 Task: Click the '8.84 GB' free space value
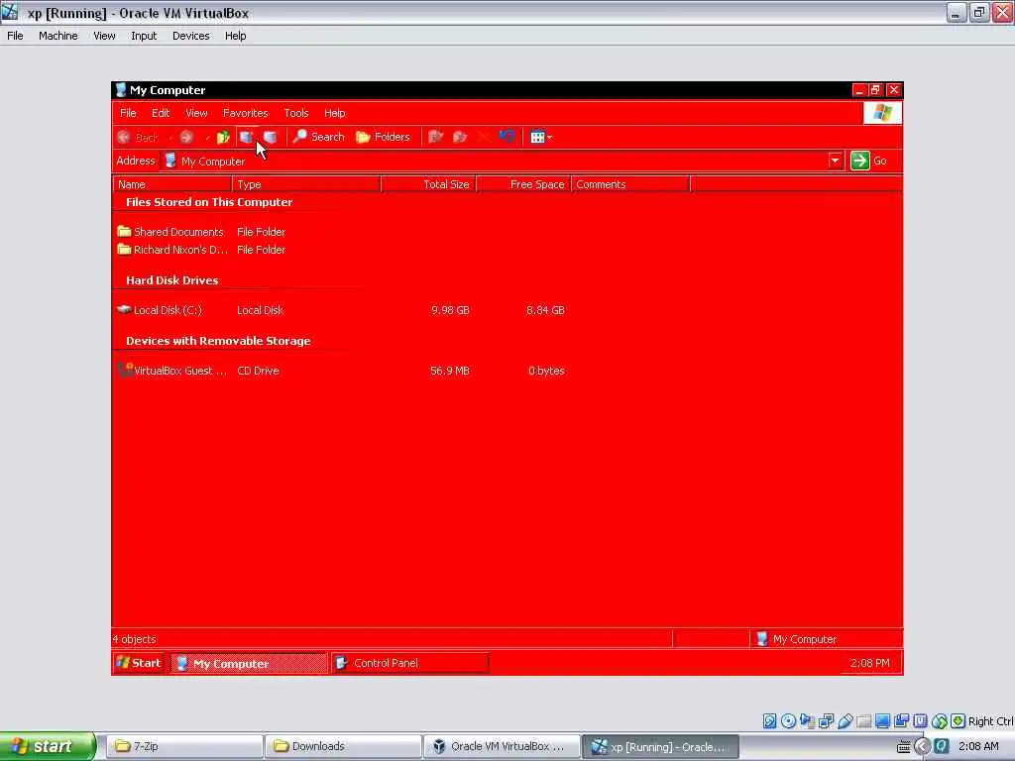(546, 310)
